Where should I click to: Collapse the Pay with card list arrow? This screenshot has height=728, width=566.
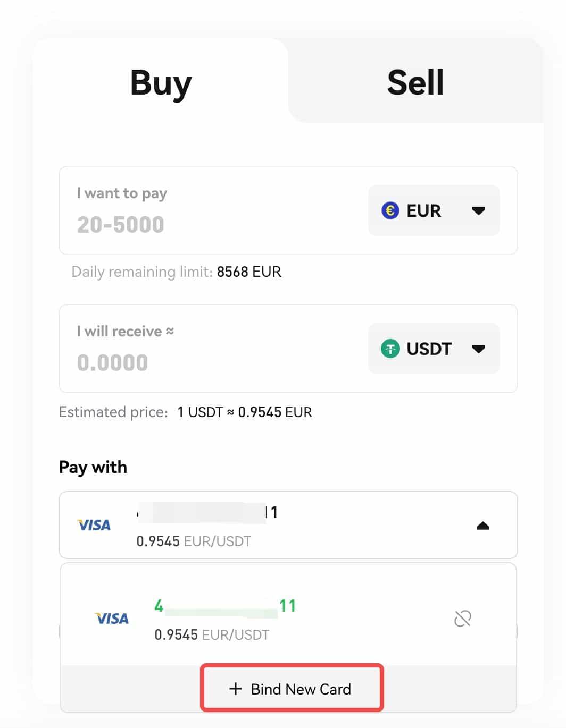(x=482, y=526)
